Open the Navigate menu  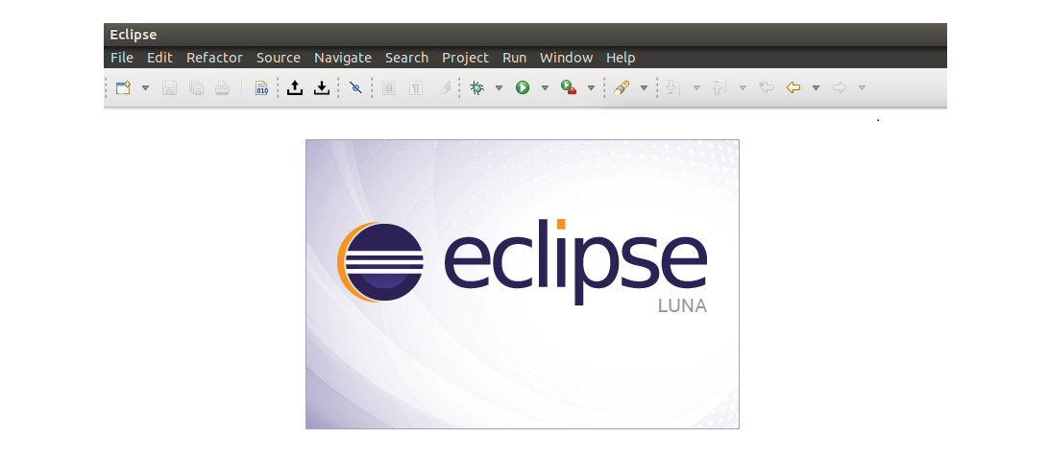coord(343,58)
